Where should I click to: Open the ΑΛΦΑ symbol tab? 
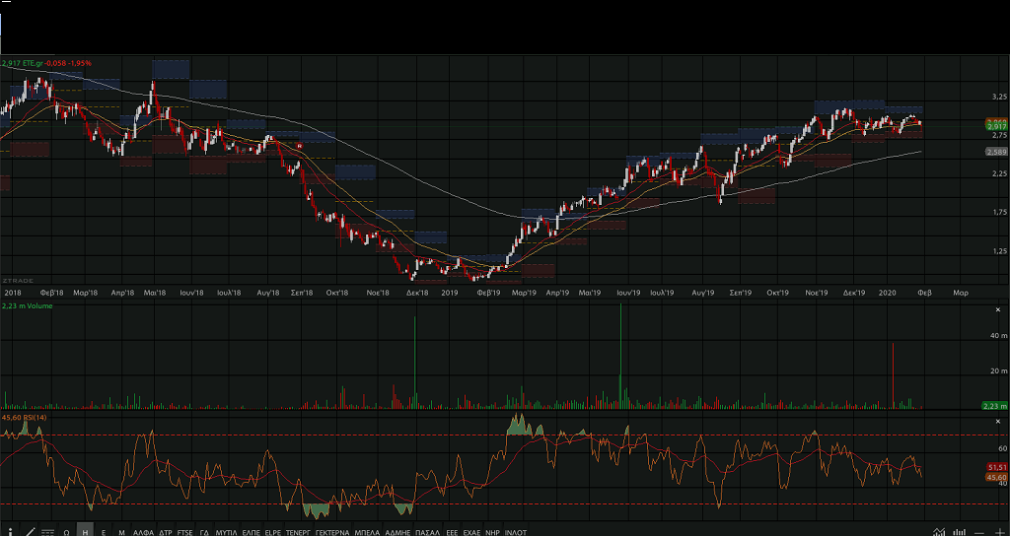(x=144, y=531)
